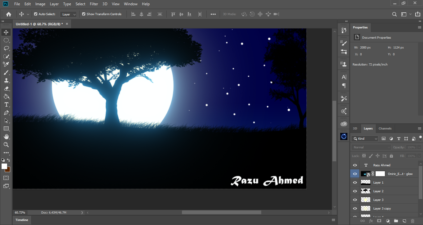
Task: Open the Properties panel menu
Action: pos(420,28)
